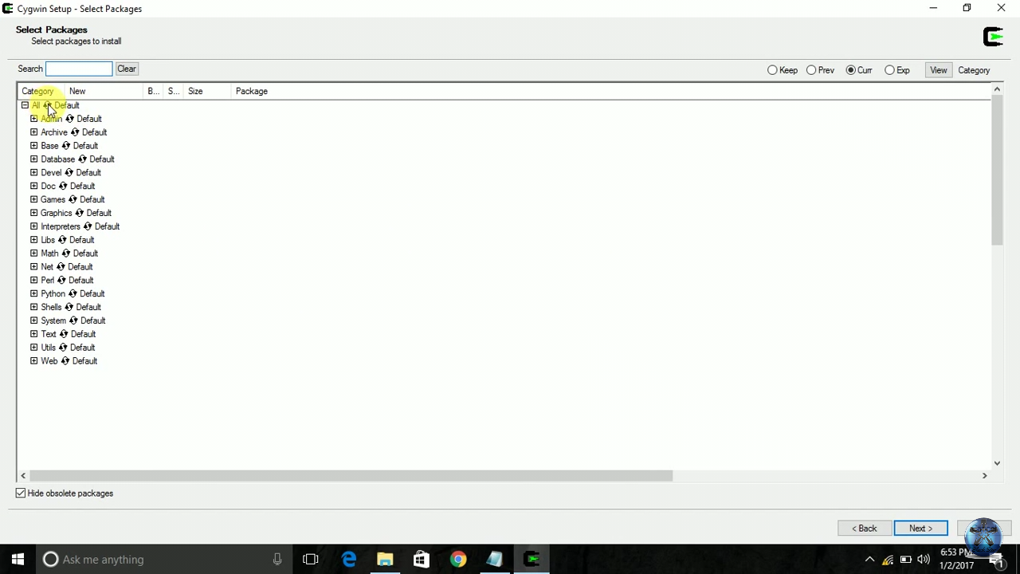Cycle the install action for Python category
The width and height of the screenshot is (1020, 574).
click(x=72, y=294)
